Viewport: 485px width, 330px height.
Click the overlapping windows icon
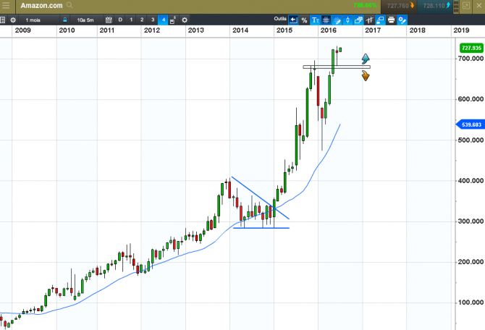pyautogui.click(x=358, y=20)
